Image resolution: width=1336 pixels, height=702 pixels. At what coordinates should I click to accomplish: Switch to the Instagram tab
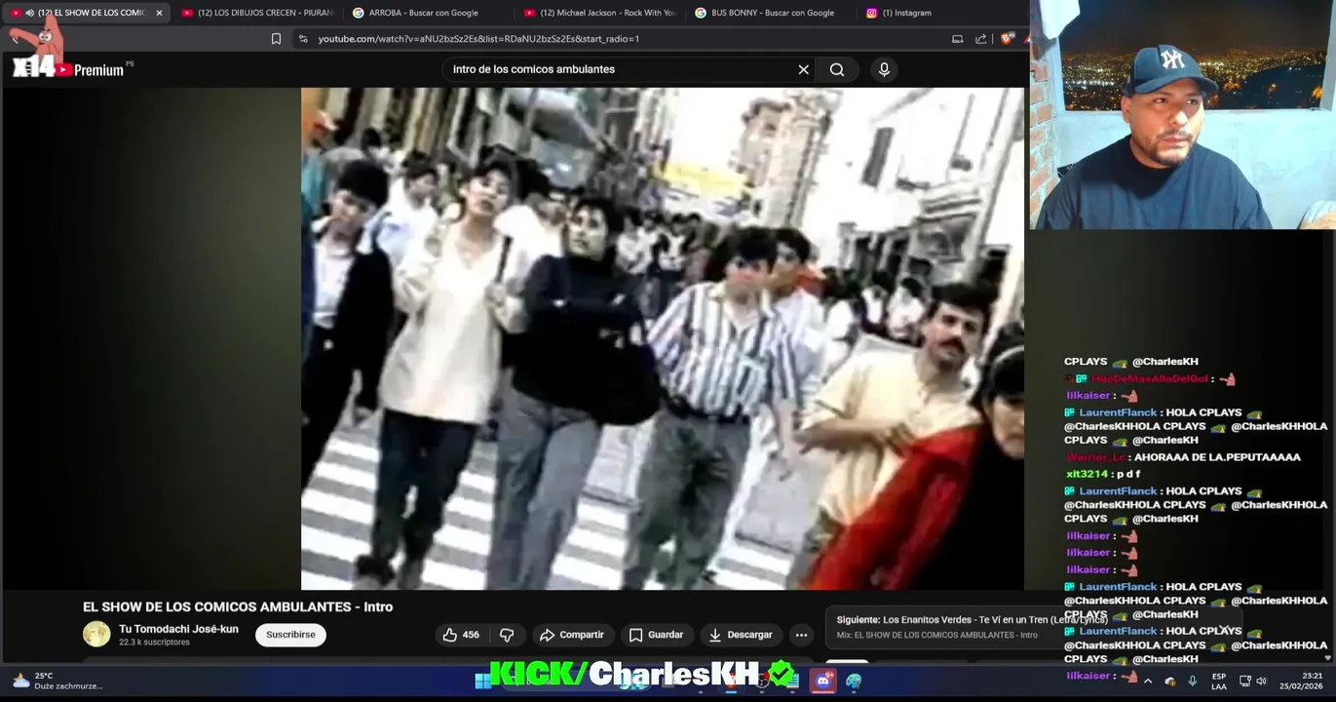pos(906,13)
